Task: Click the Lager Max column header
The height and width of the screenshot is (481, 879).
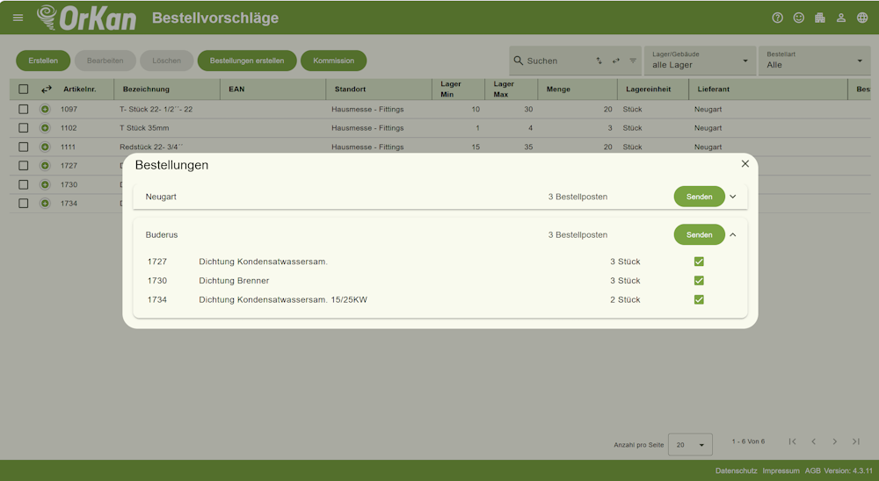Action: coord(504,89)
